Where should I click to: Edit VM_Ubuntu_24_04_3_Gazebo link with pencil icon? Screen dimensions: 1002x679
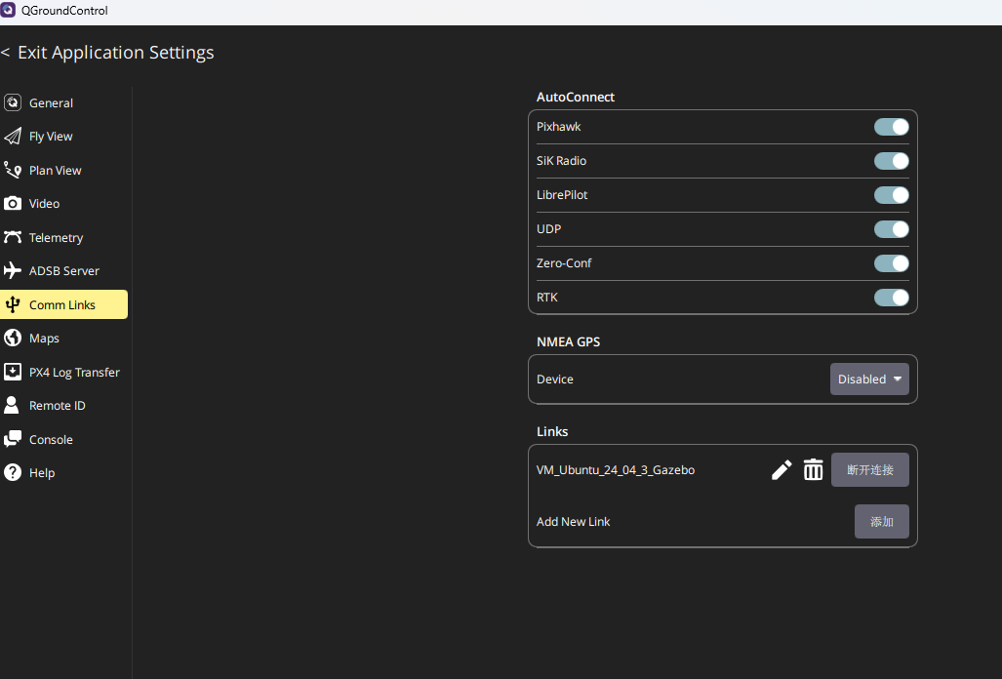pos(781,469)
